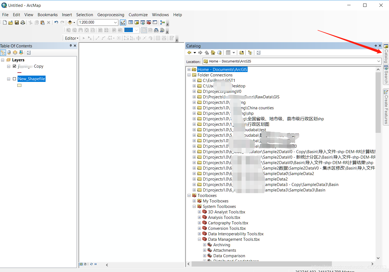Viewport: 389px width, 272px height.
Task: Click the red line symbol of Copy layer
Action: 19,73
